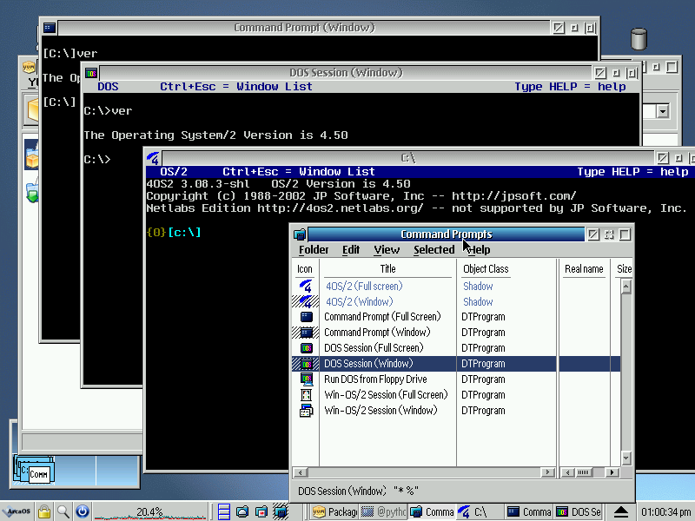The height and width of the screenshot is (521, 695).
Task: Click the Shadow class cell for 4OS/2 (Window)
Action: 478,301
